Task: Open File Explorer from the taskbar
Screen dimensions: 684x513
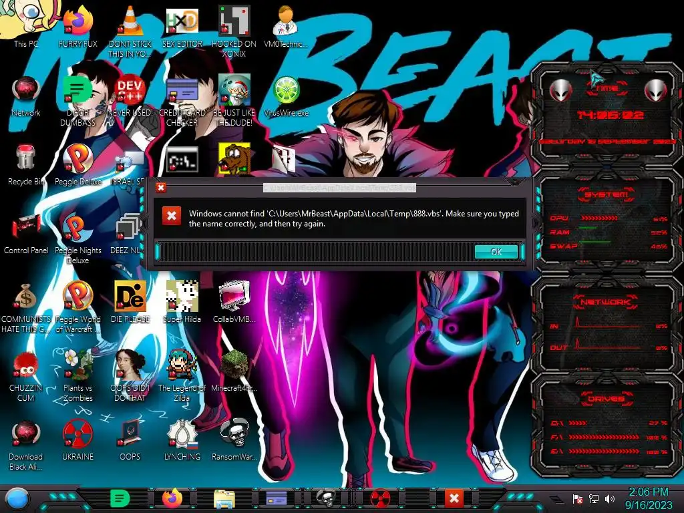Action: (x=224, y=498)
